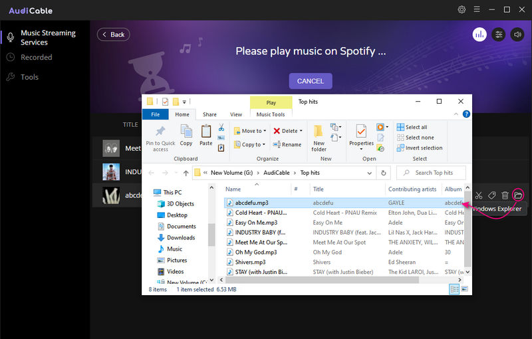
Task: Click the CANCEL button
Action: point(311,81)
